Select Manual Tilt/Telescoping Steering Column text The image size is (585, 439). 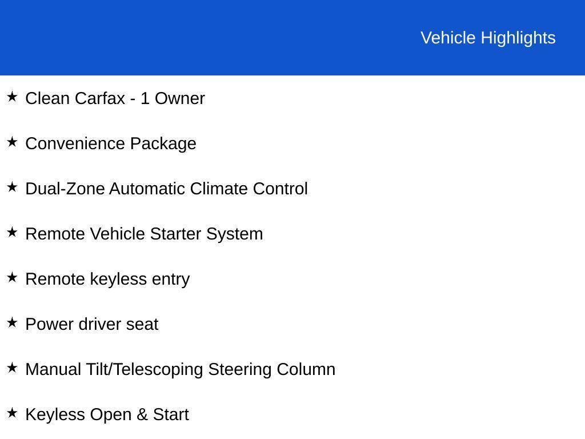180,370
